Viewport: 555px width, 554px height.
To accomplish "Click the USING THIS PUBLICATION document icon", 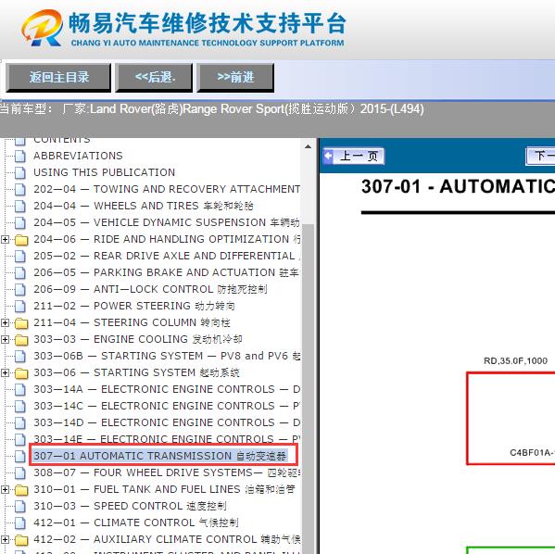I will pos(20,172).
